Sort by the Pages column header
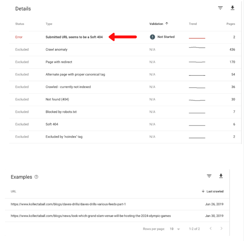The image size is (244, 241). [231, 24]
